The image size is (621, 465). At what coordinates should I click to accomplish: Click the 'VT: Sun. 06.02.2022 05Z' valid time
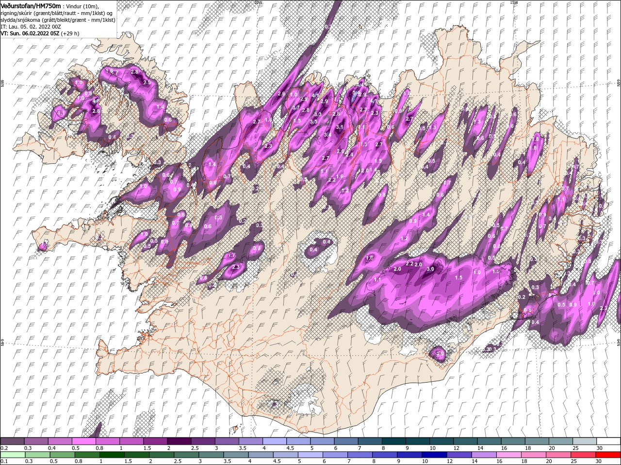[30, 33]
